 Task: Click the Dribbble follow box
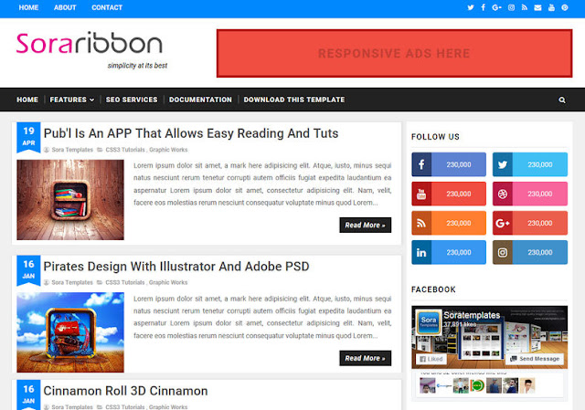tap(530, 194)
